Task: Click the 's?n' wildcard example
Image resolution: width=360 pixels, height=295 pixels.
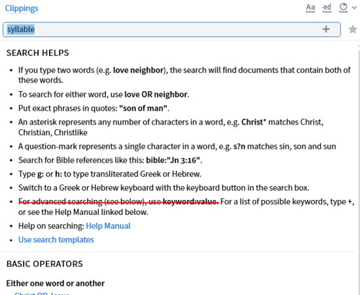Action: coord(239,146)
